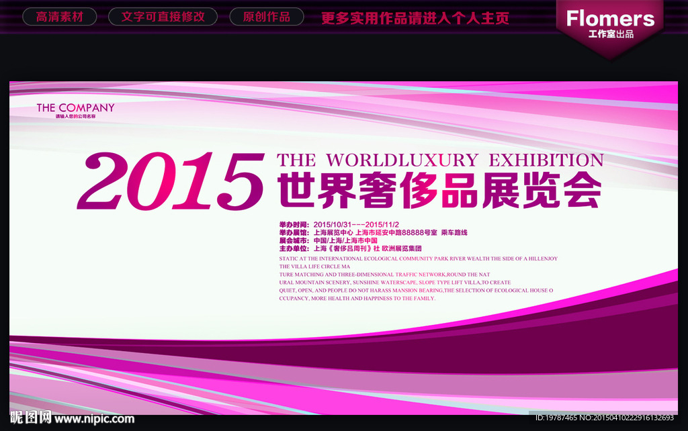Select the line starting CCUPANCY, MORE HEALTH
This screenshot has height=431, width=688.
pos(357,298)
